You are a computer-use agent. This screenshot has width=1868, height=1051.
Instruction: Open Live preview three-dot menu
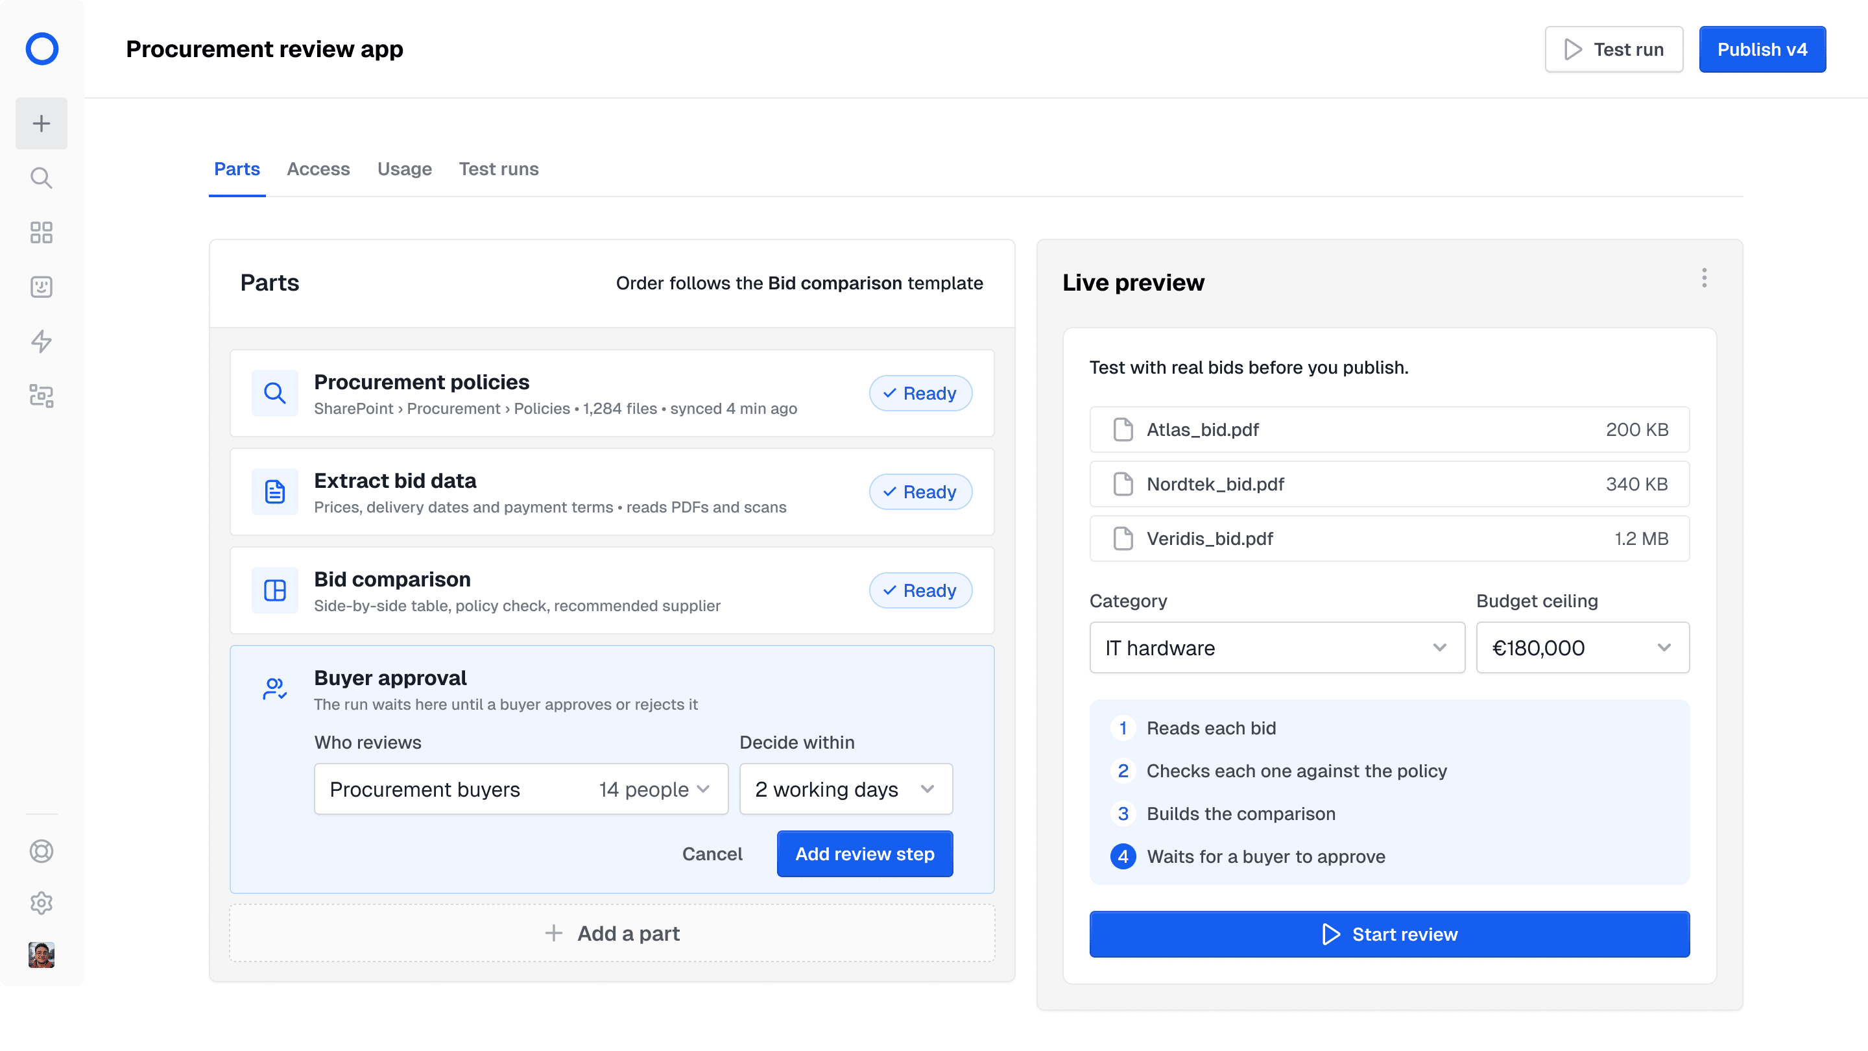1704,278
